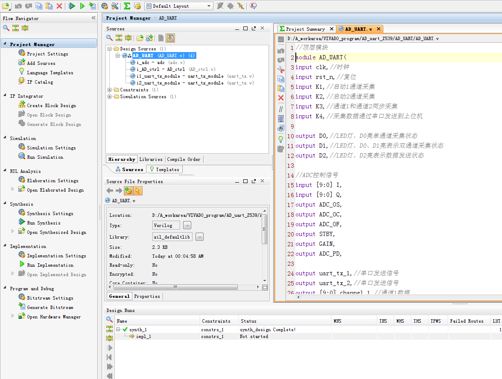Switch to the Compile Order tab
Image resolution: width=502 pixels, height=379 pixels.
point(184,159)
